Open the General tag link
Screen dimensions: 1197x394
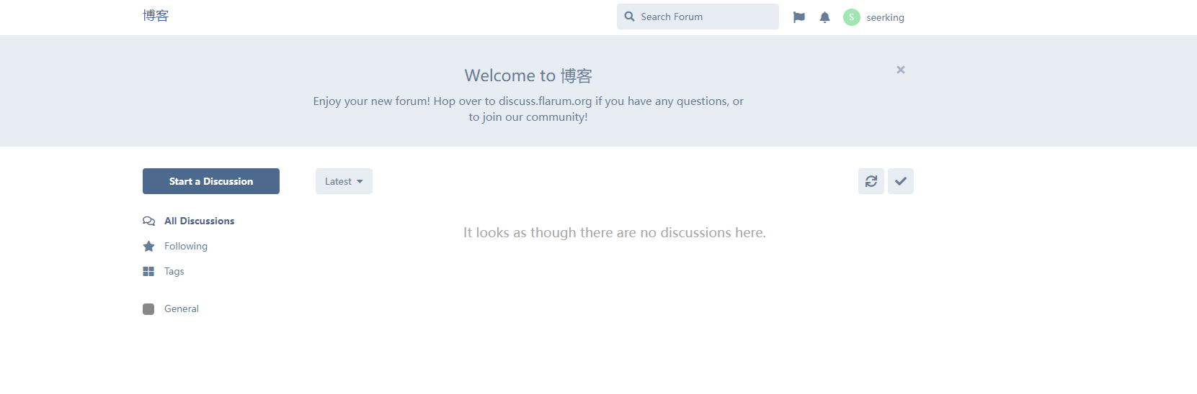tap(171, 308)
